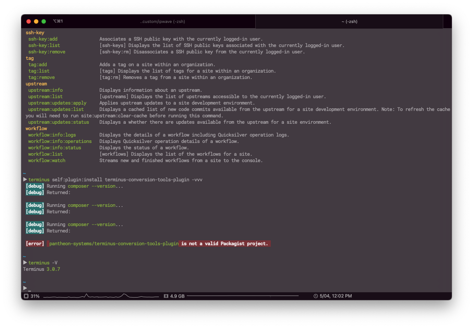The image size is (473, 328).
Task: Click the 5/04, 12:02 PM timestamp
Action: (x=336, y=296)
